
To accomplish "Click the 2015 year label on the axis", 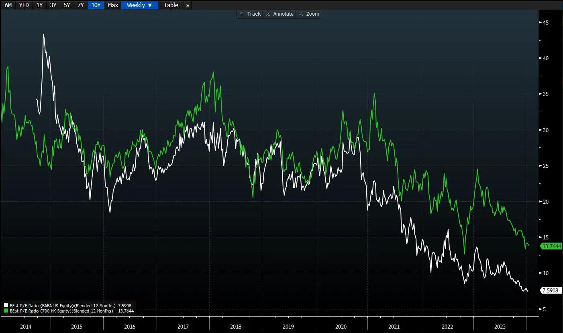I will pyautogui.click(x=76, y=327).
